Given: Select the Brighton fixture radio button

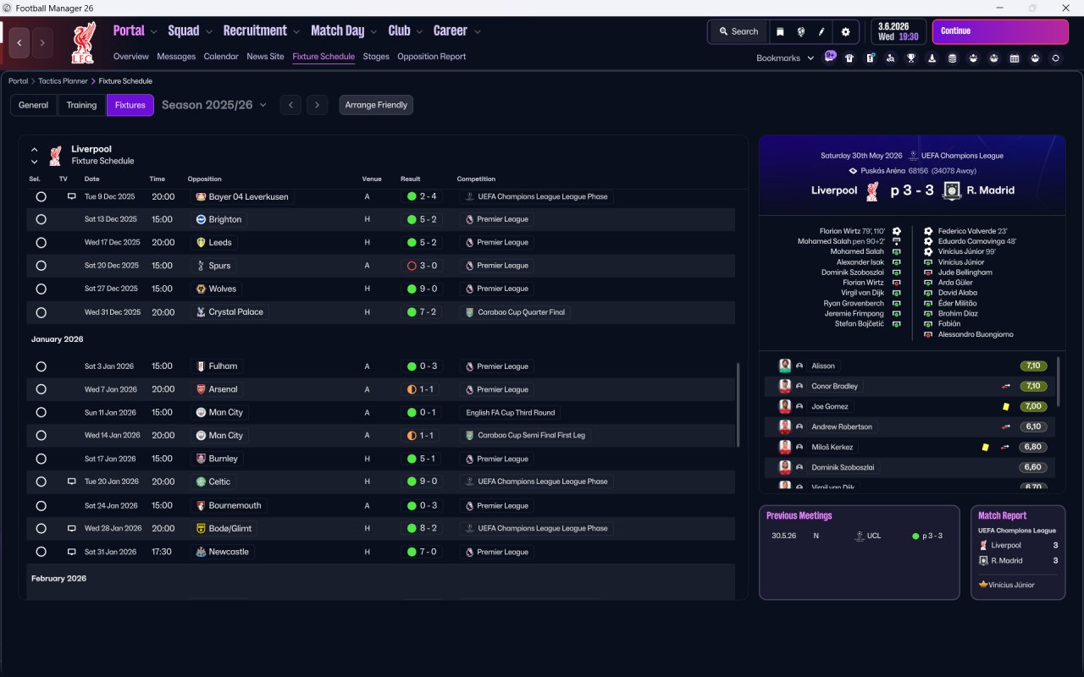Looking at the screenshot, I should coord(41,219).
